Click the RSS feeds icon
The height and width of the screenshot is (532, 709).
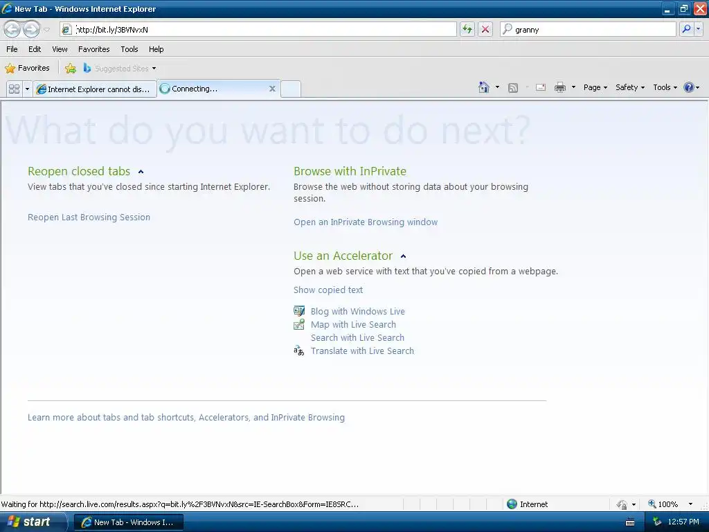(x=513, y=88)
